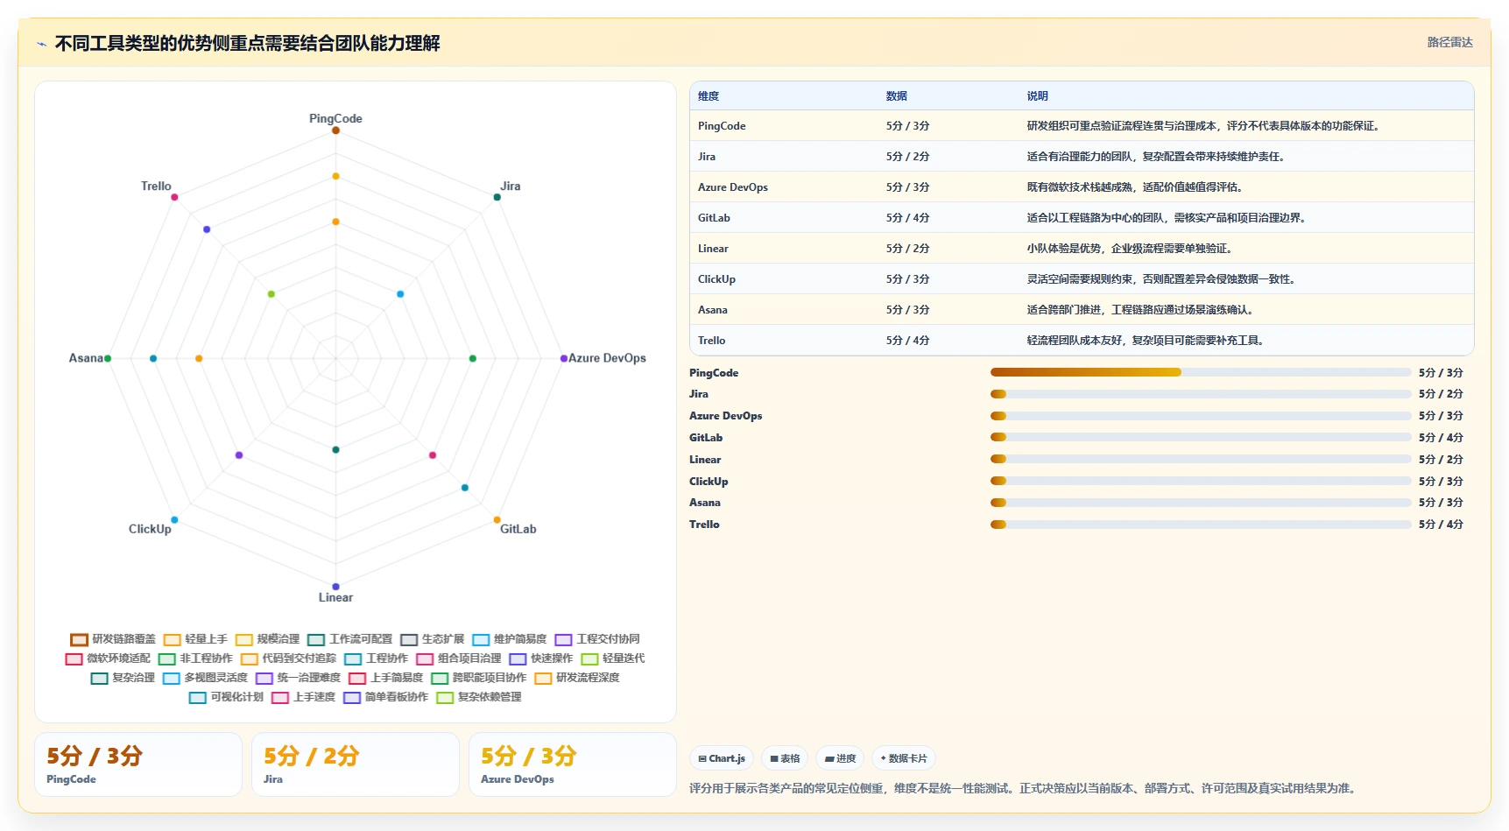1509x831 pixels.
Task: Select the GitLab row in table
Action: tap(1082, 218)
